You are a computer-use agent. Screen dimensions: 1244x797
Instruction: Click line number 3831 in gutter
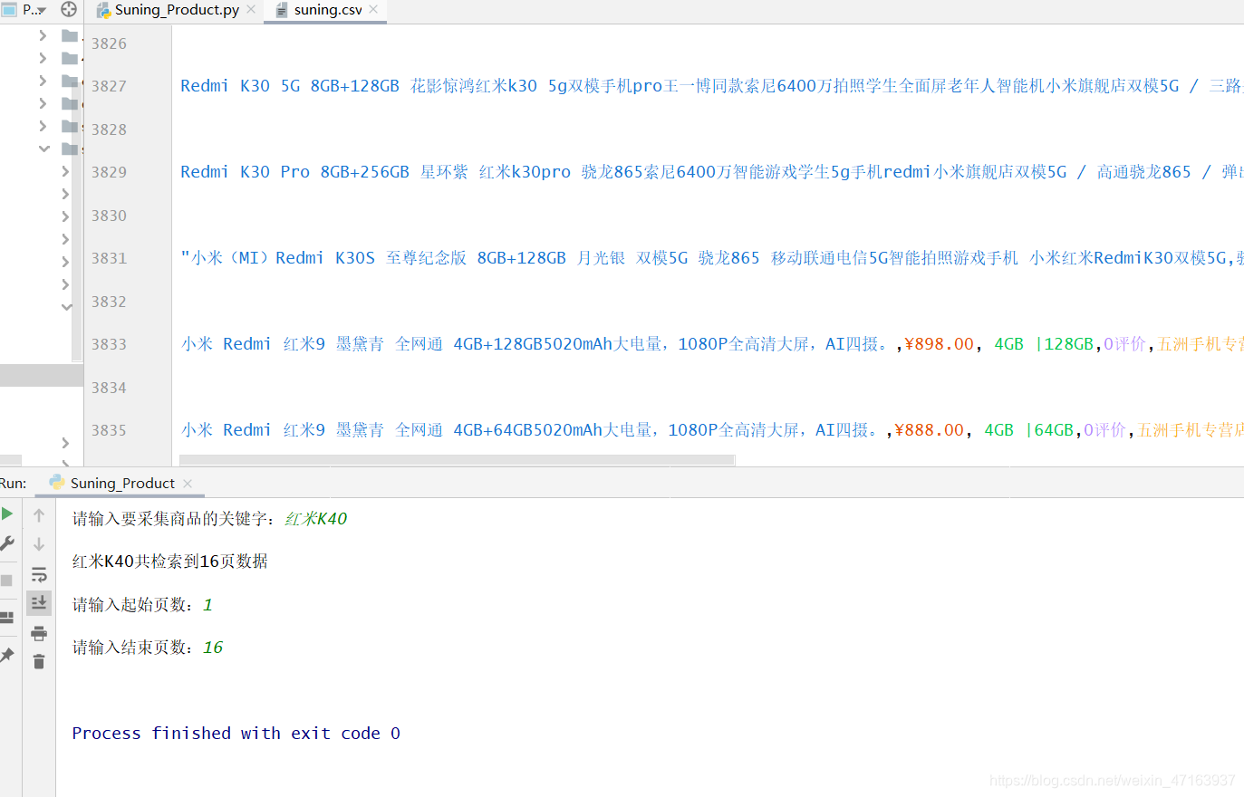point(109,258)
